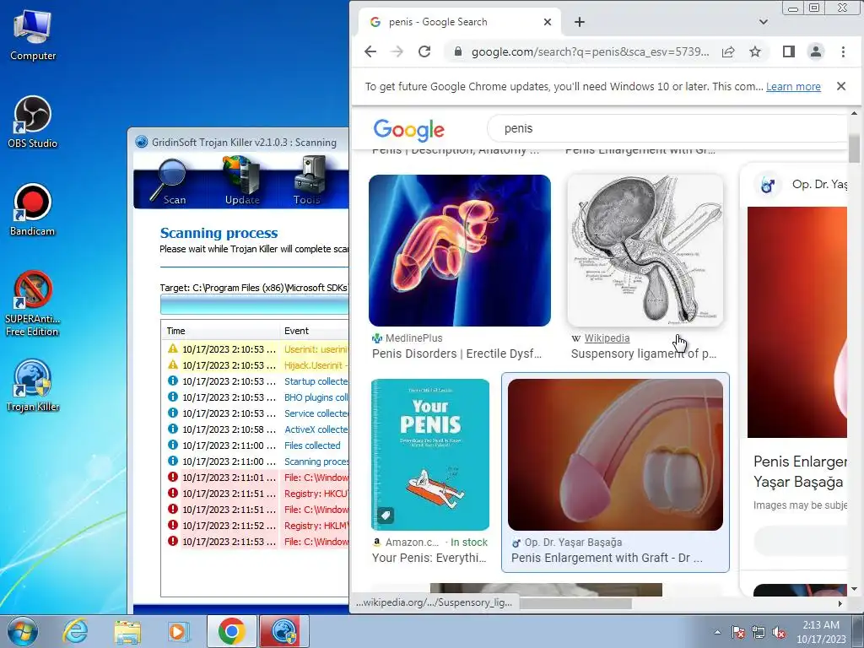Launch Internet Explorer from the taskbar
Image resolution: width=864 pixels, height=648 pixels.
coord(75,631)
